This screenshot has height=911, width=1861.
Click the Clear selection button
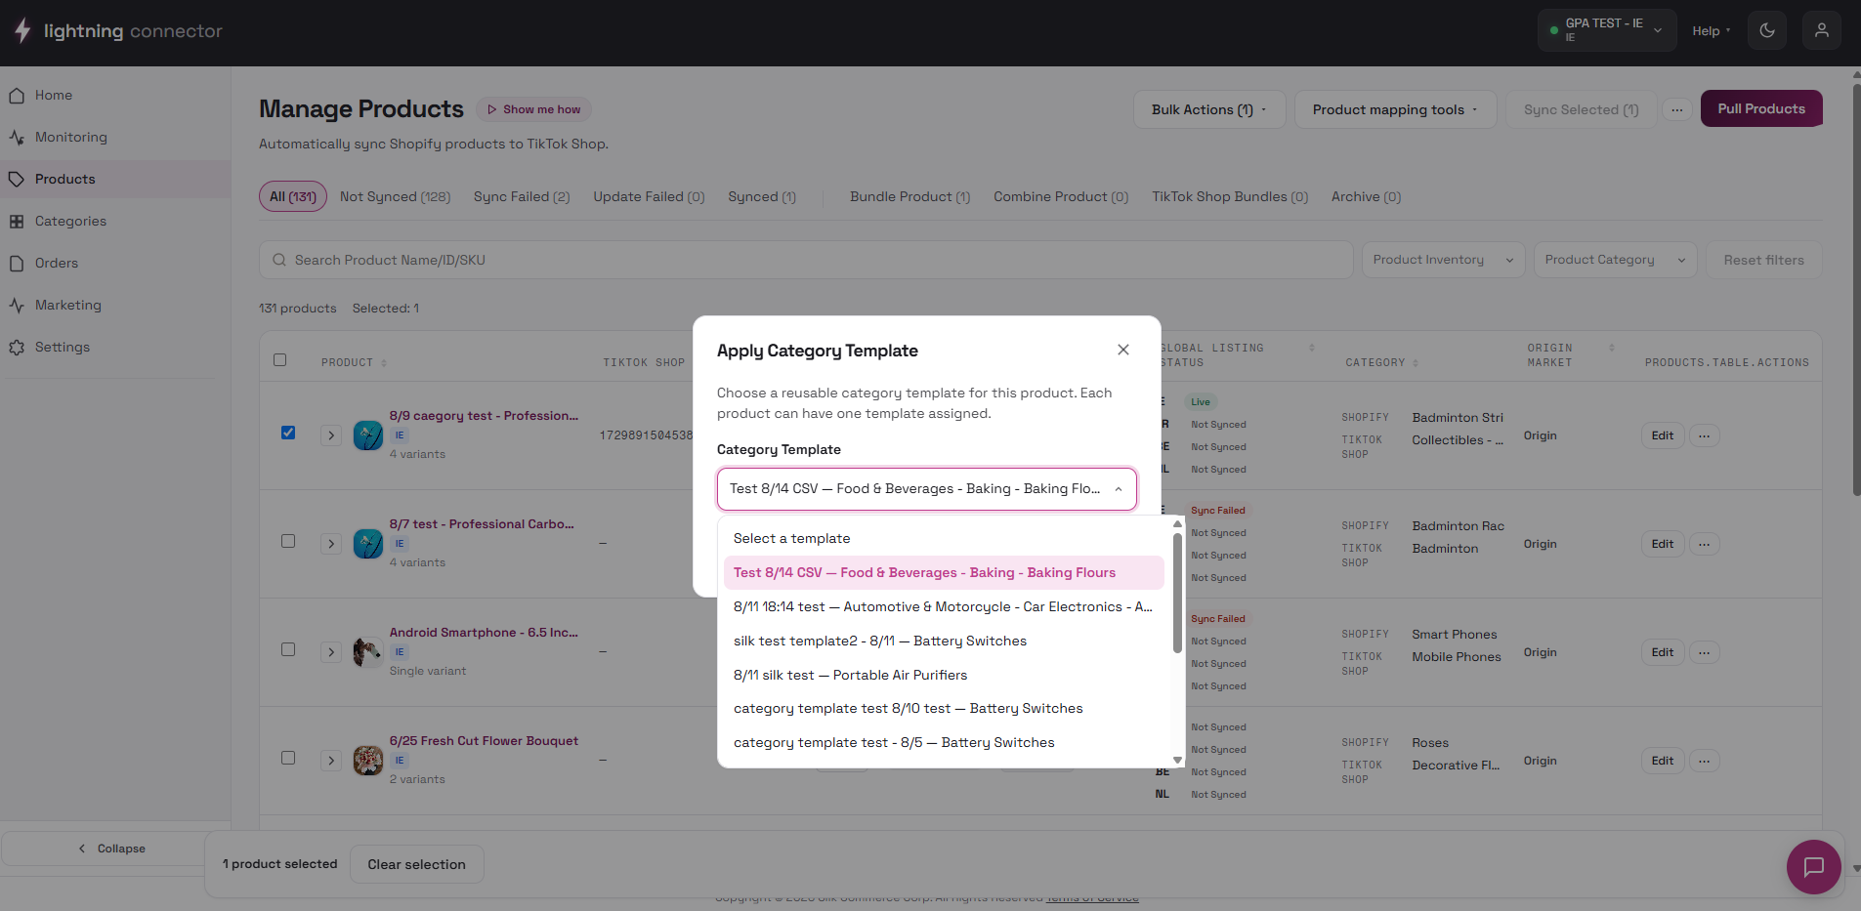click(416, 864)
